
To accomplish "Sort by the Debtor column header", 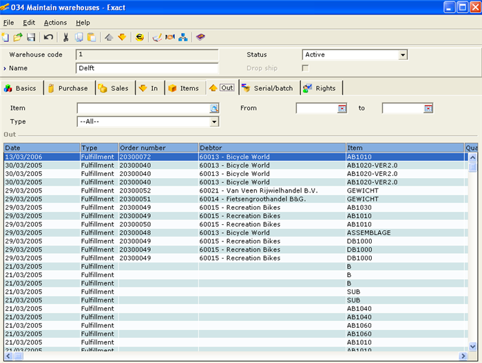I will tap(272, 148).
